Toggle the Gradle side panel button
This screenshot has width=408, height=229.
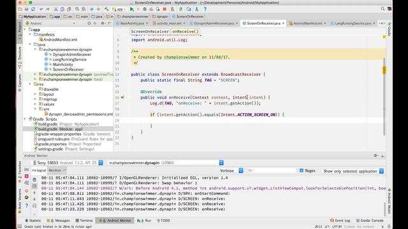point(390,29)
